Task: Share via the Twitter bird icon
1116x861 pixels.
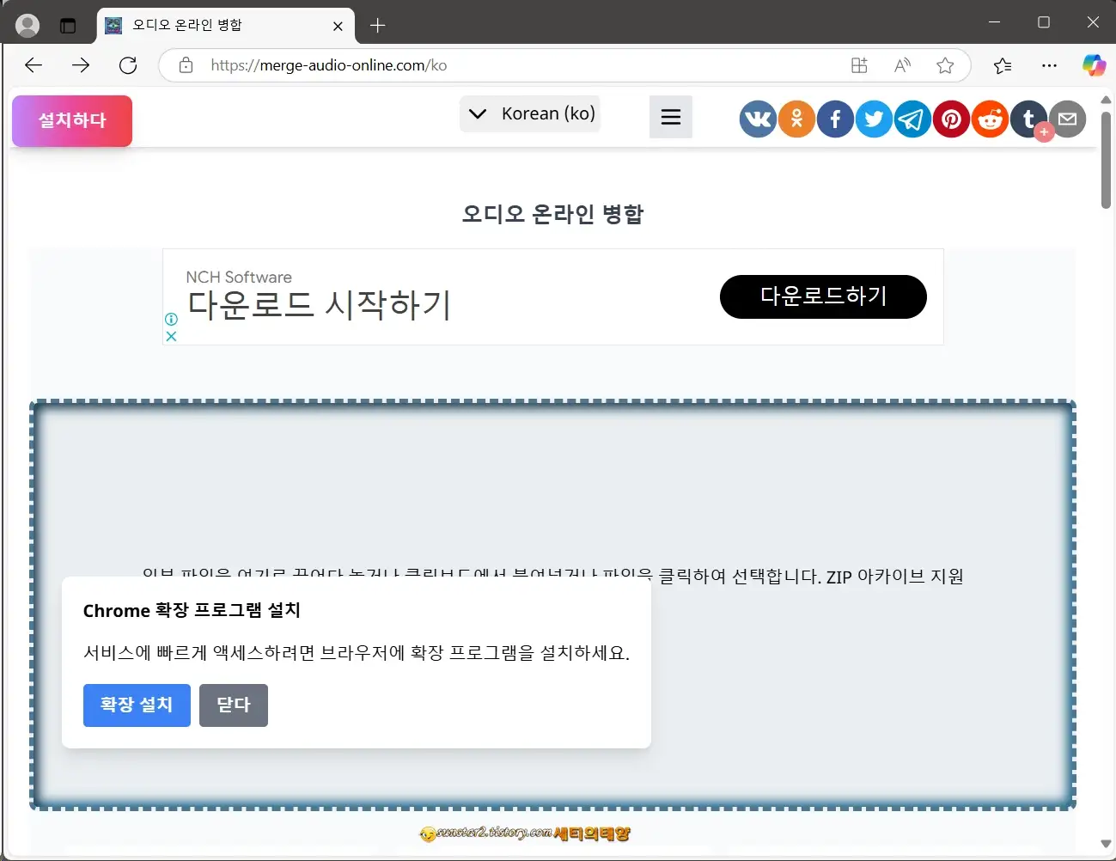Action: pyautogui.click(x=874, y=119)
